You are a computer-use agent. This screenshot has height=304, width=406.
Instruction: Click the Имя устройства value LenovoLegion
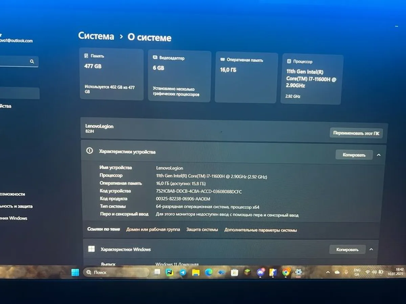click(x=170, y=168)
